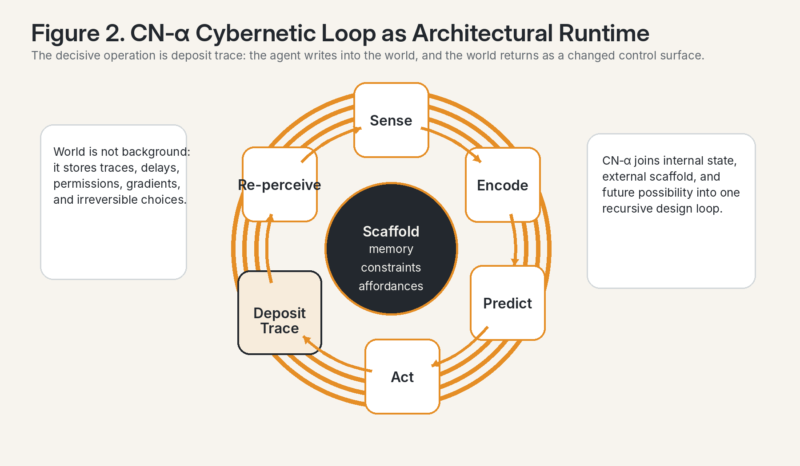Select the subtitle about deposit trace
The width and height of the screenshot is (800, 466).
(x=368, y=55)
